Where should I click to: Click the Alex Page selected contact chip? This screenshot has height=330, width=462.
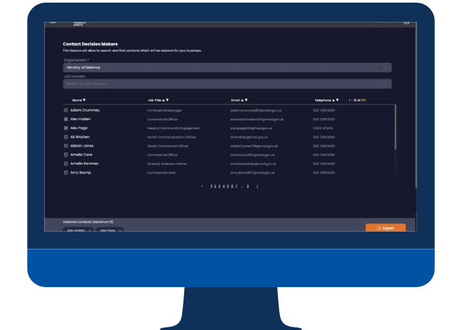(x=110, y=230)
